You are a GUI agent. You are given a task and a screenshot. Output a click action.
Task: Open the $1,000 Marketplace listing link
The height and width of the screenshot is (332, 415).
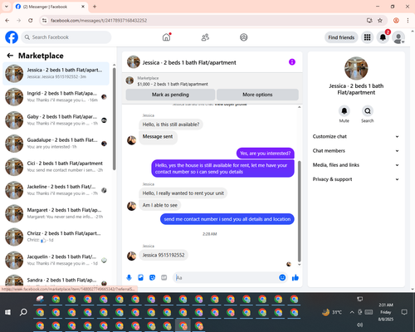tap(173, 84)
